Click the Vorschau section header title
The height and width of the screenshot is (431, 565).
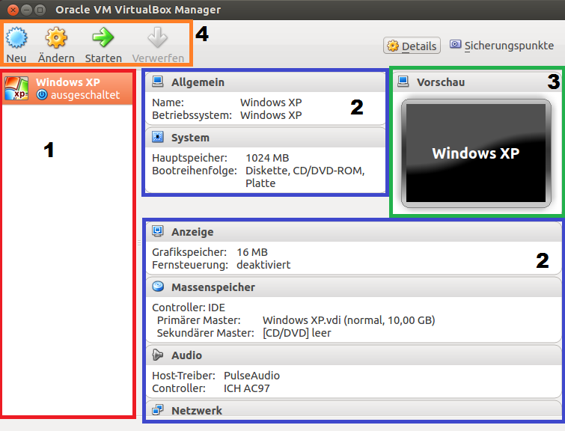[x=441, y=82]
